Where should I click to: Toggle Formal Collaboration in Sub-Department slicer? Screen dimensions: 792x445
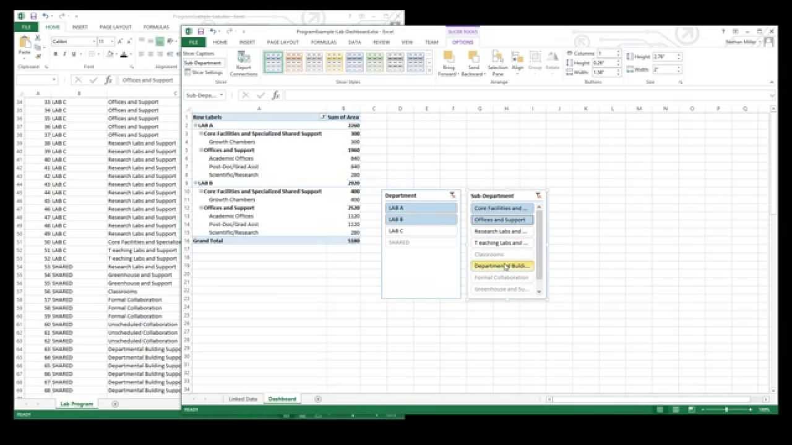pyautogui.click(x=501, y=277)
